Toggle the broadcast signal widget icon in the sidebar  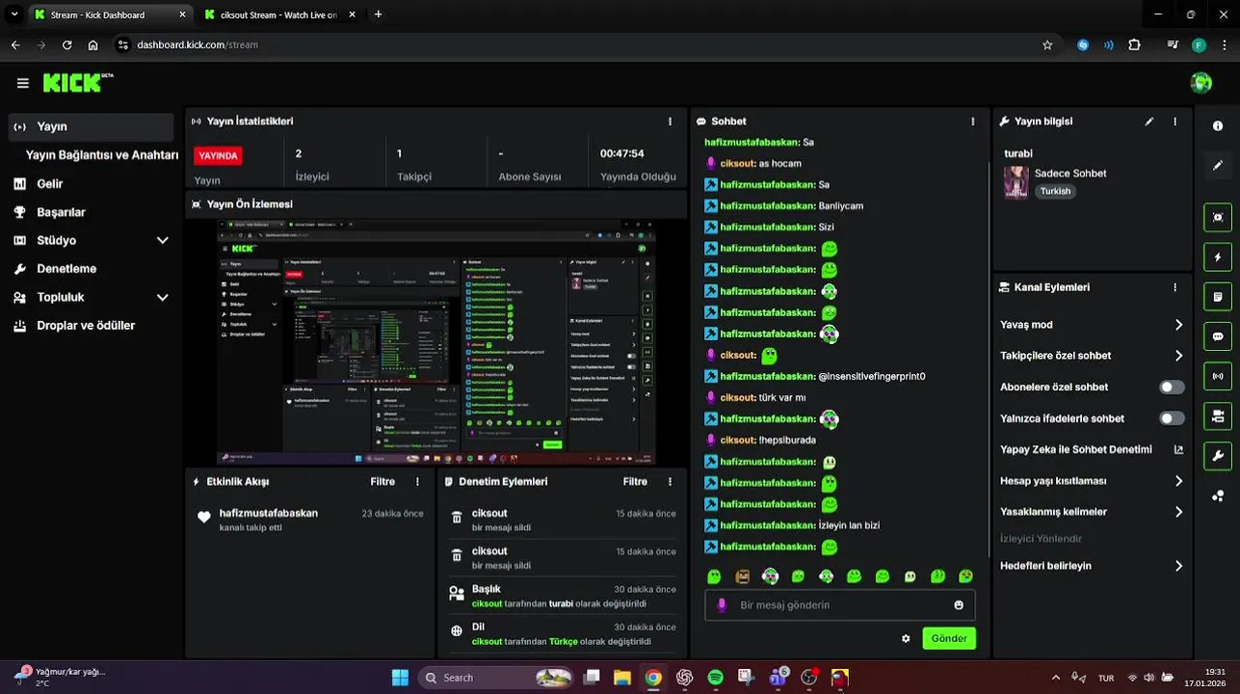pyautogui.click(x=1218, y=376)
